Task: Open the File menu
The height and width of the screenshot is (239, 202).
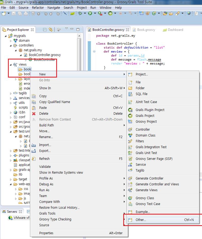Action: pos(3,8)
